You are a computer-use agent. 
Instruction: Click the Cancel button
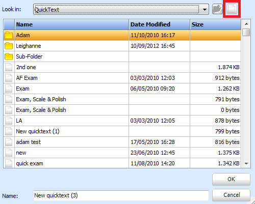pyautogui.click(x=231, y=195)
